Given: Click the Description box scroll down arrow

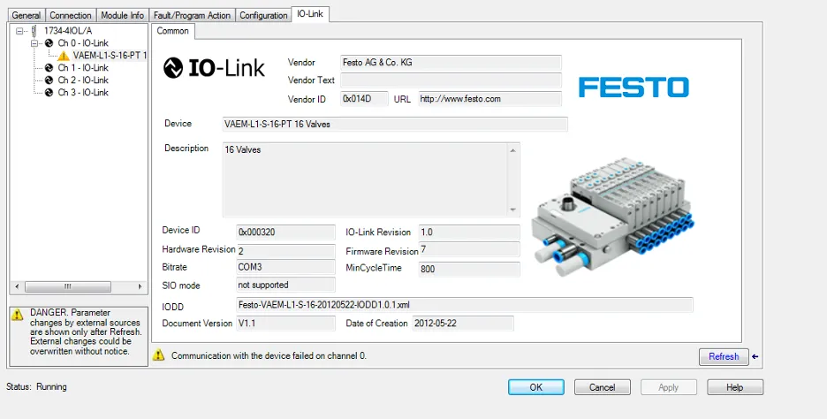Looking at the screenshot, I should coord(512,210).
